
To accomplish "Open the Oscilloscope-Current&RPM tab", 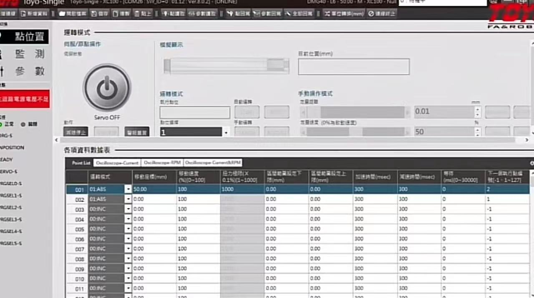I will (x=213, y=163).
